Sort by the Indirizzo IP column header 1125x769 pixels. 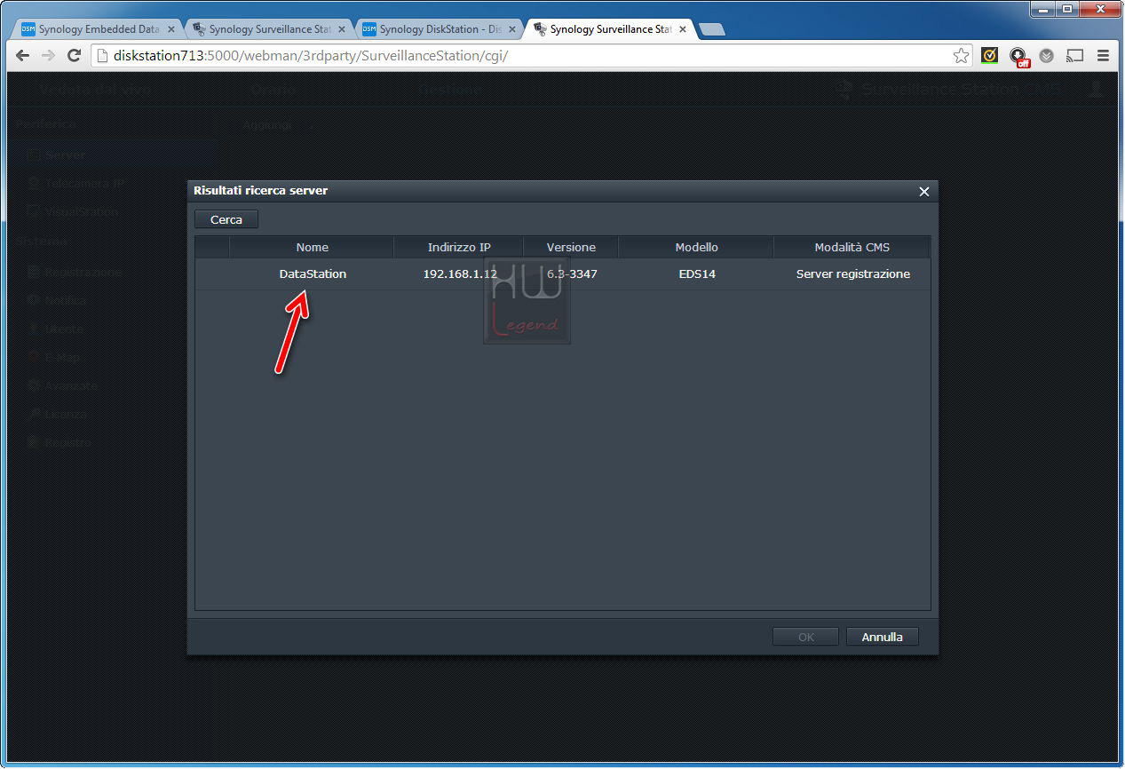tap(459, 247)
